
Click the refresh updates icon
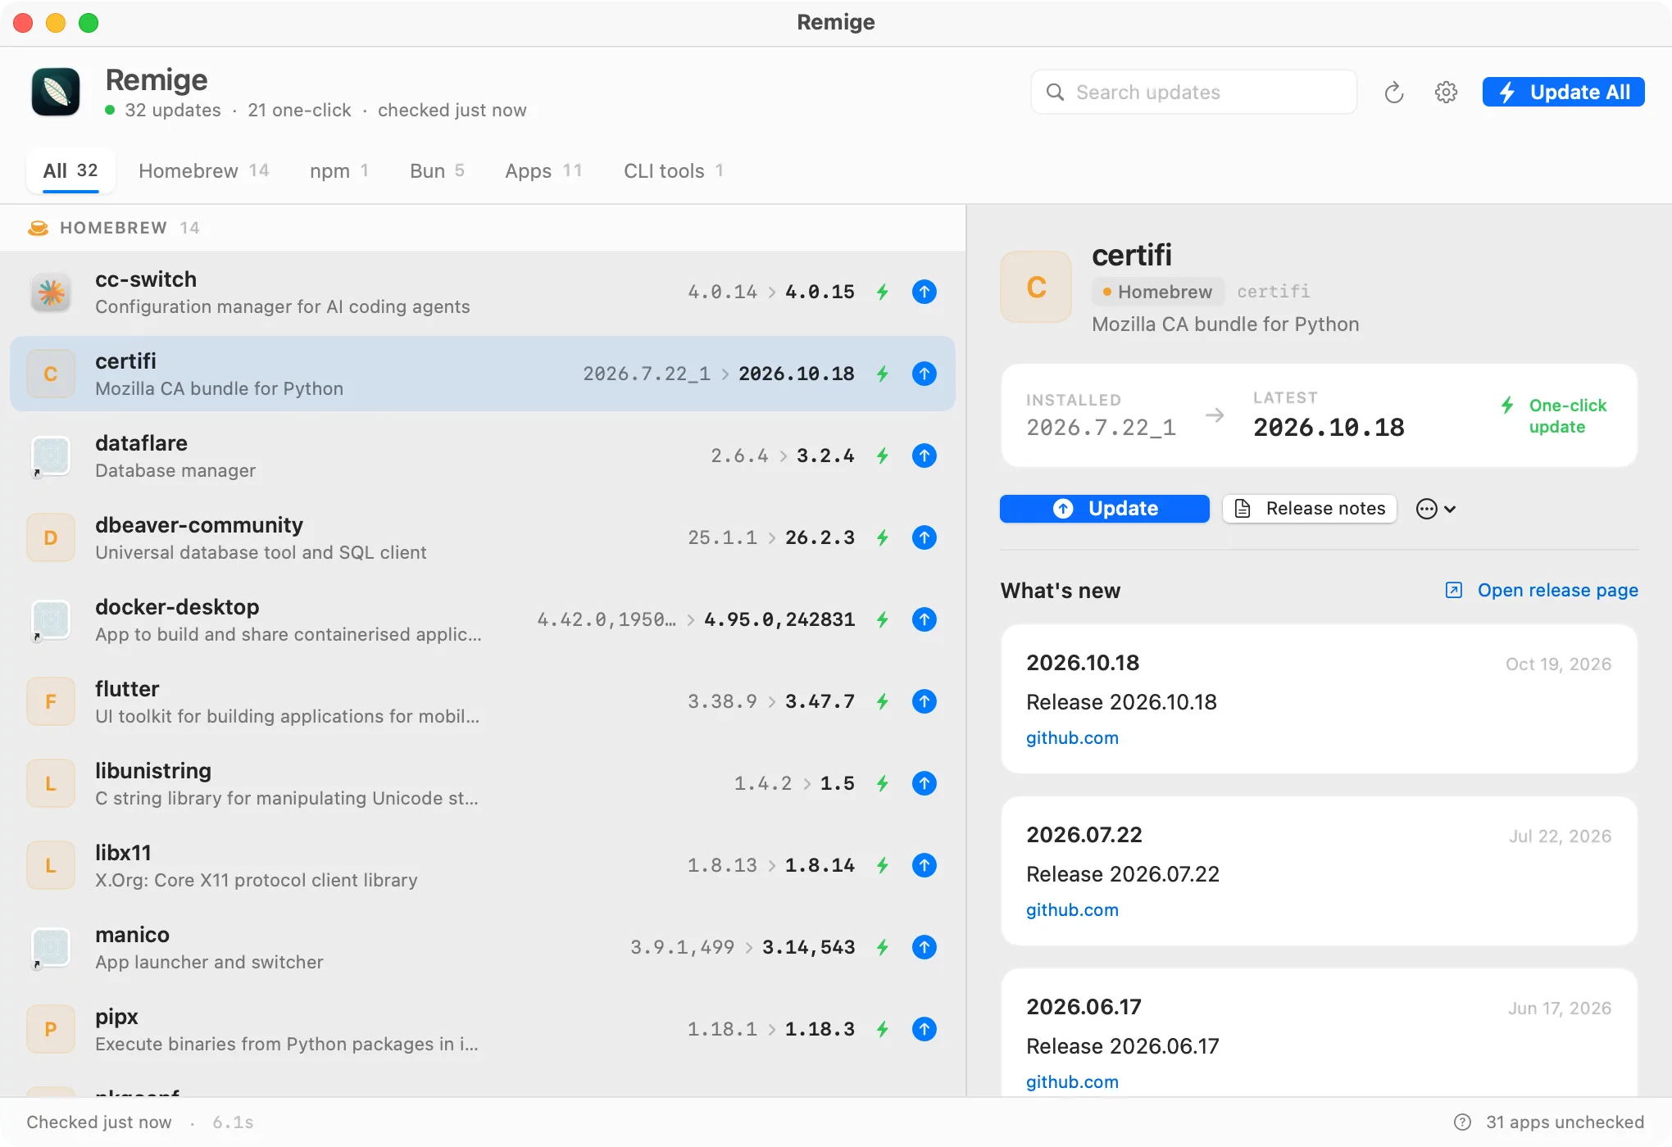[1393, 93]
